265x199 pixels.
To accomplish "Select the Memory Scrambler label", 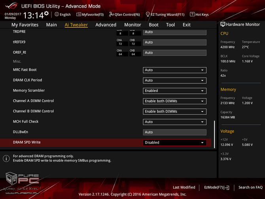I will click(29, 91).
